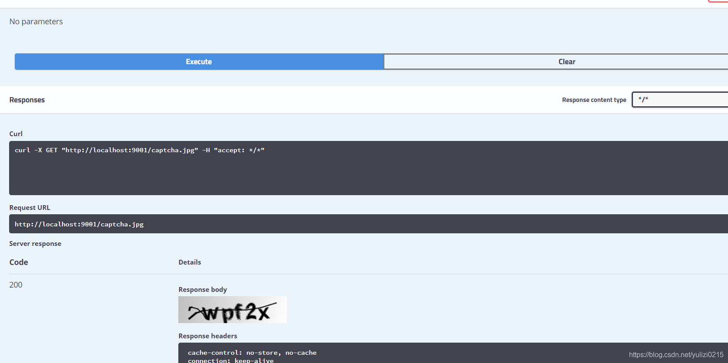Click the Details column header

(x=190, y=262)
